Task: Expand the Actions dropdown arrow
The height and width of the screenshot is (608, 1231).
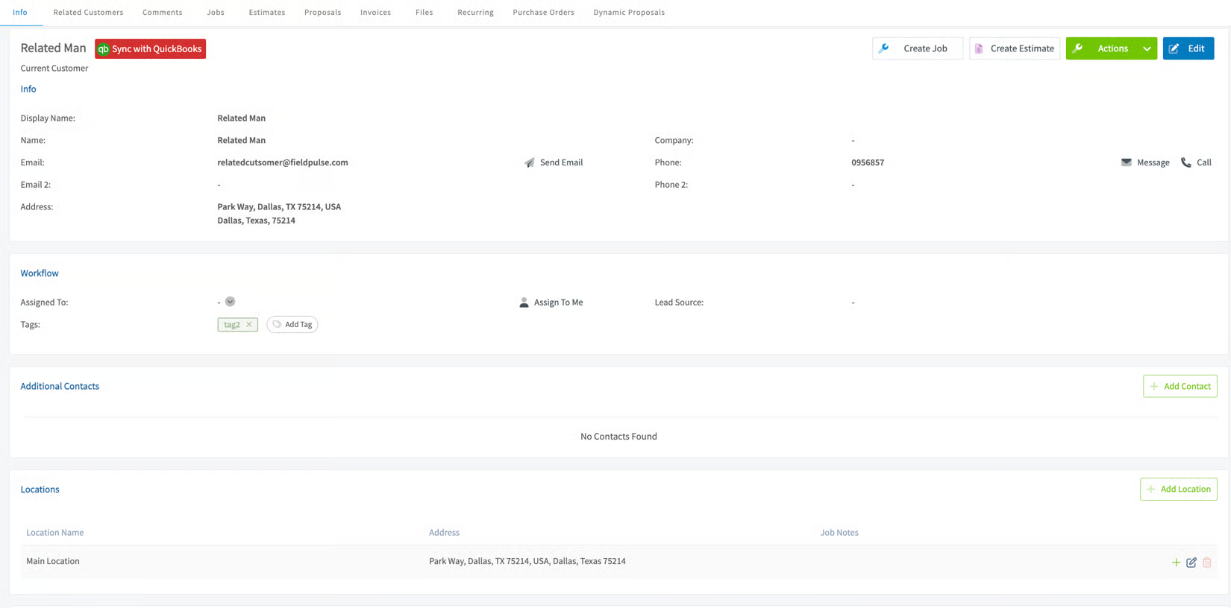Action: [x=1147, y=48]
